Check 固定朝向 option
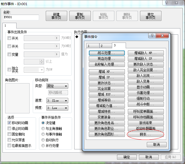Image resolution: width=185 pixels, height=164 pixels. (x=9, y=134)
